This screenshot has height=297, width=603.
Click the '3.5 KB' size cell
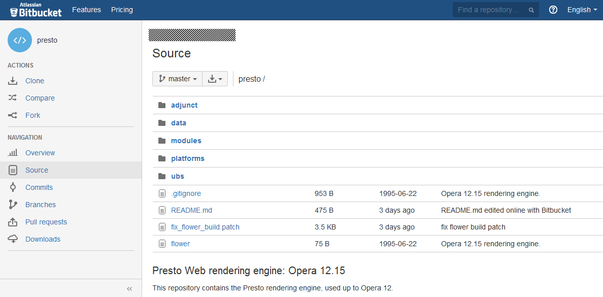click(x=325, y=227)
